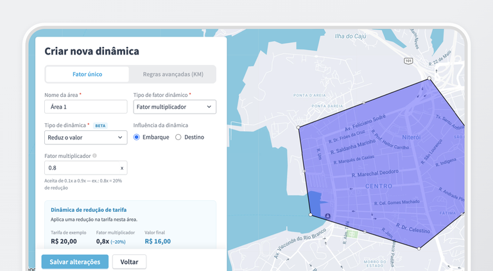Click the PONTA D'AREIA map label
Image resolution: width=493 pixels, height=271 pixels.
pos(309,95)
